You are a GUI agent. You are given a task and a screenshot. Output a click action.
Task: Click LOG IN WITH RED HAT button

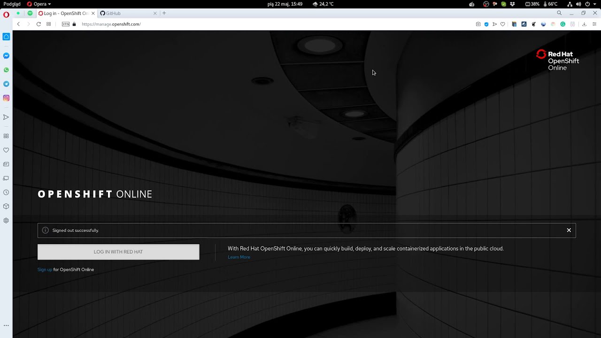118,252
